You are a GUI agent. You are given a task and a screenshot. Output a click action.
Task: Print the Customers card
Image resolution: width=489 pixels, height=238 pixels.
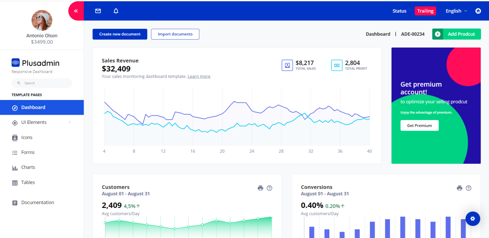(x=260, y=188)
